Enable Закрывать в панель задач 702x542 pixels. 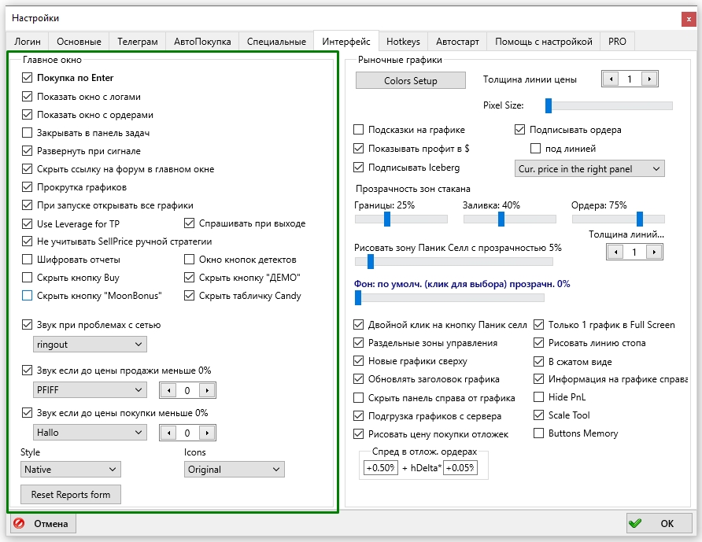28,132
